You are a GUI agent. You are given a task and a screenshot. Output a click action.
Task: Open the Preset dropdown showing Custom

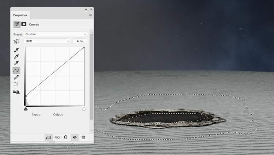tap(56, 34)
